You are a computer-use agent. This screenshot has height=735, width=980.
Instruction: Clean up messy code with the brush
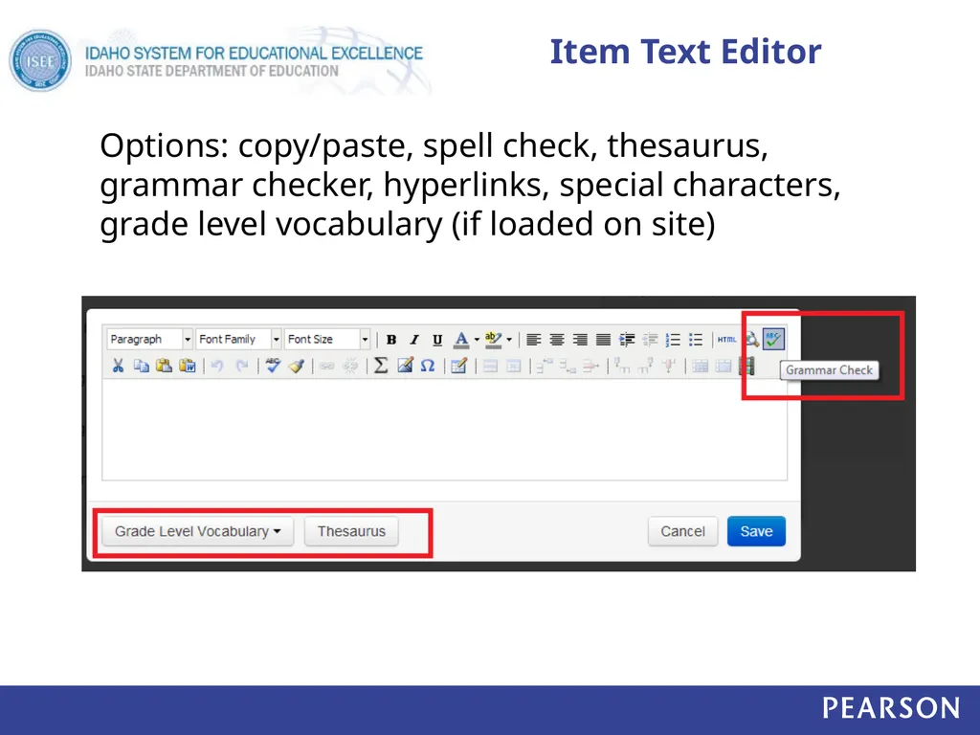tap(297, 366)
